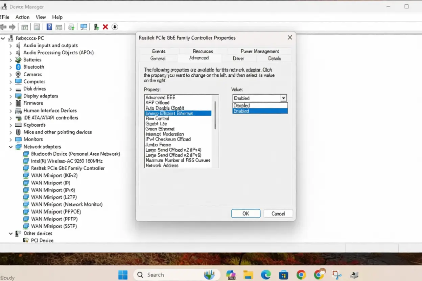Open File Explorer from the taskbar
The width and height of the screenshot is (422, 281).
pyautogui.click(x=248, y=275)
